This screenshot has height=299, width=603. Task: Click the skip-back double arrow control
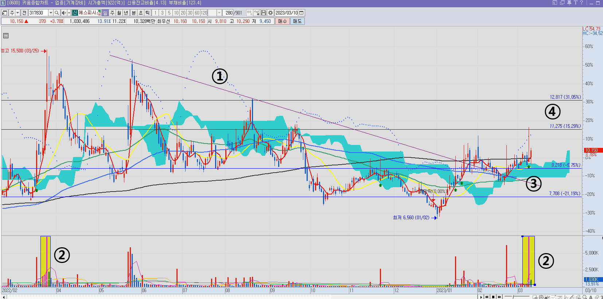(487, 297)
